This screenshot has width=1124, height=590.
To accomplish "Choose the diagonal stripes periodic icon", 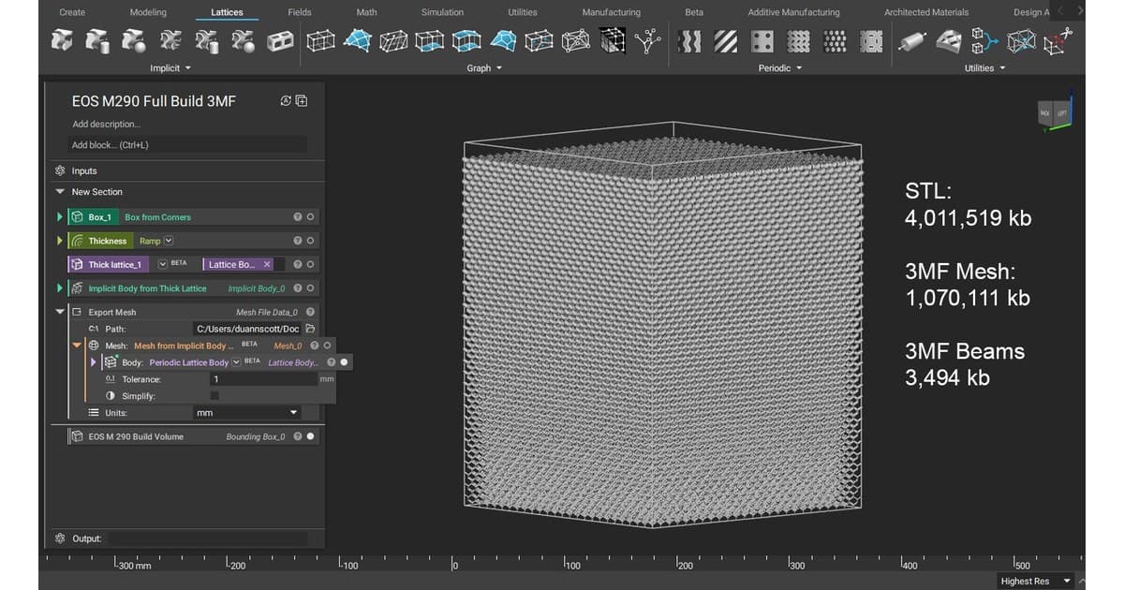I will [726, 41].
